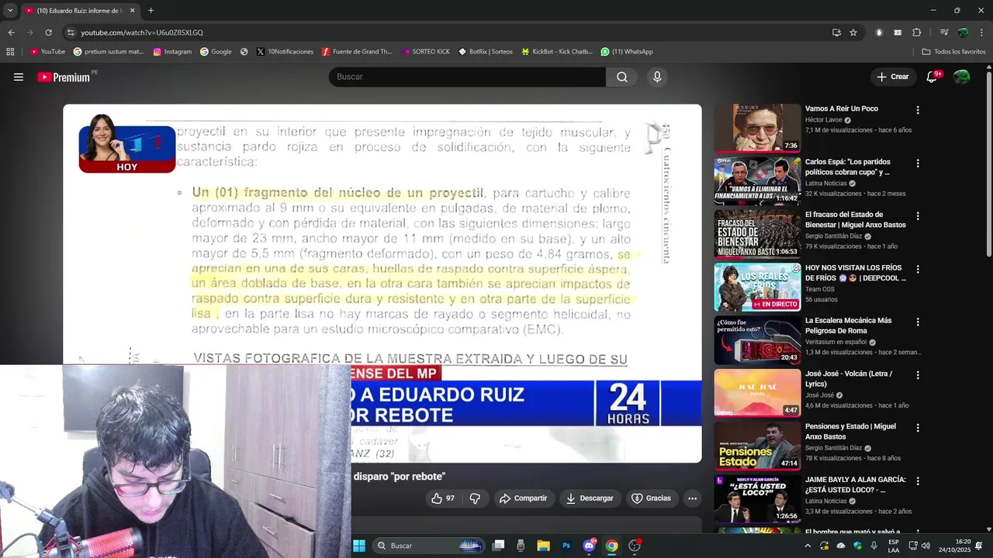Open Chrome three-dot menu

(982, 33)
